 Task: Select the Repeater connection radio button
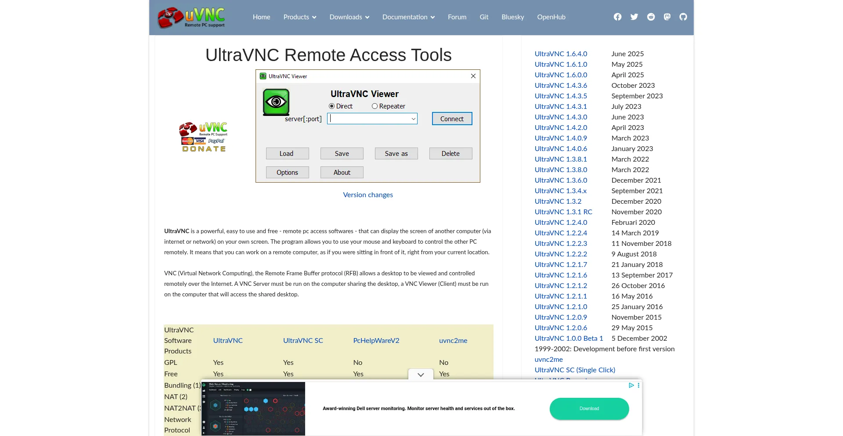pyautogui.click(x=375, y=106)
